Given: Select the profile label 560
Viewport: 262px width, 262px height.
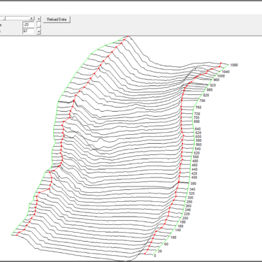Looking at the screenshot, I should 198,145.
